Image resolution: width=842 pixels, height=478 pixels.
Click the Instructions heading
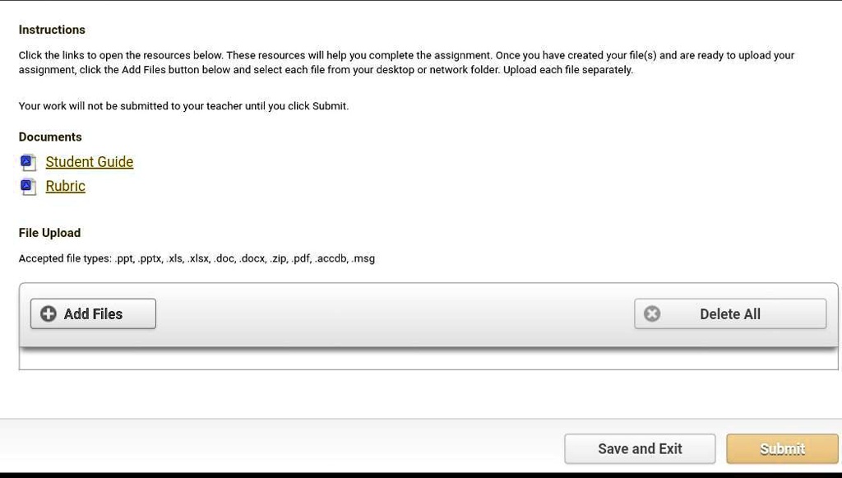click(52, 30)
